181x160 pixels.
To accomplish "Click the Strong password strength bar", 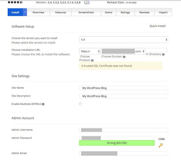I will click(117, 143).
